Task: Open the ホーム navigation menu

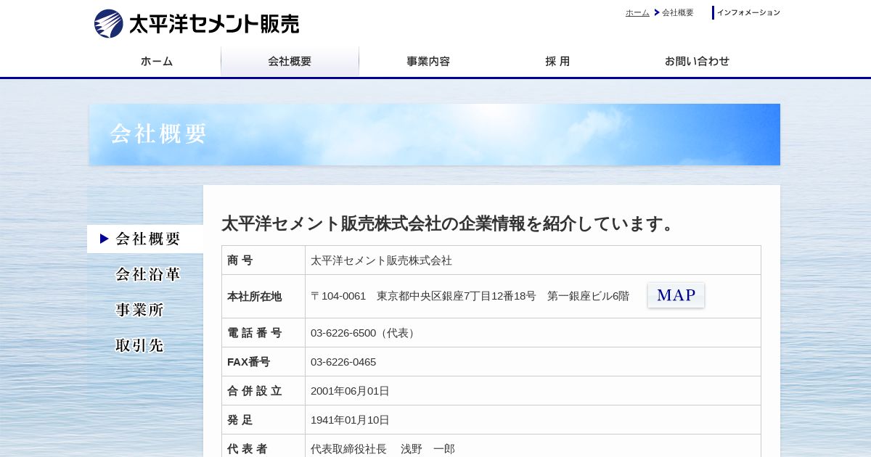Action: 157,62
